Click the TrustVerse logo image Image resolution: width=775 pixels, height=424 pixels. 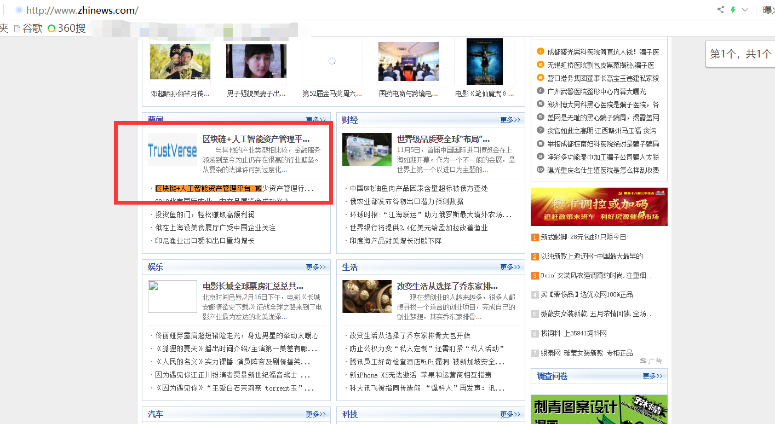pyautogui.click(x=173, y=149)
